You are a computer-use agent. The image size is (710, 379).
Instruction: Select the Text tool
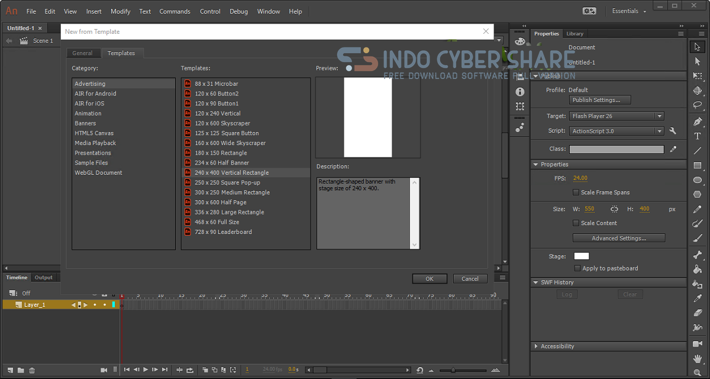pyautogui.click(x=698, y=136)
